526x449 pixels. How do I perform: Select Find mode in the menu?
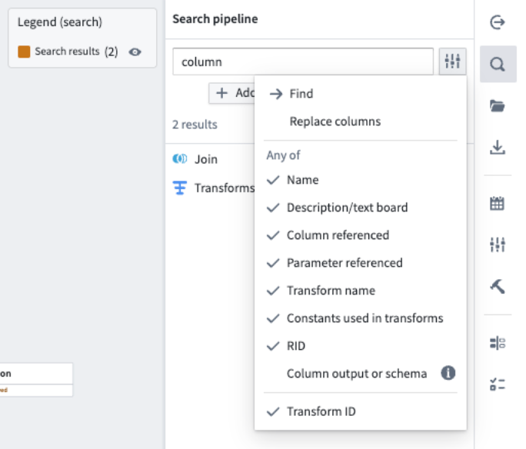tap(361, 94)
